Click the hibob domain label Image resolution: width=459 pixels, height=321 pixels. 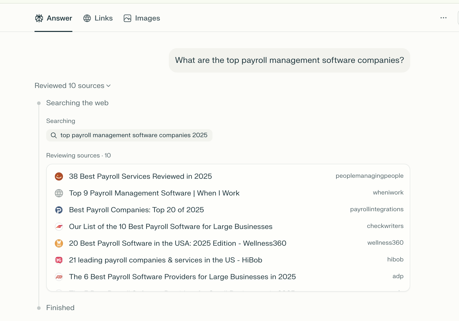[395, 259]
